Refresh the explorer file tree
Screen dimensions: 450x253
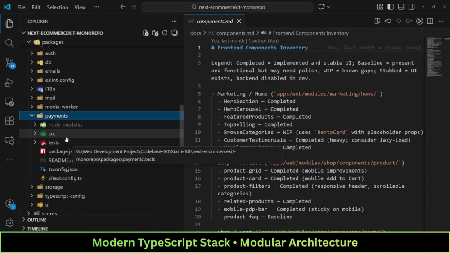165,33
